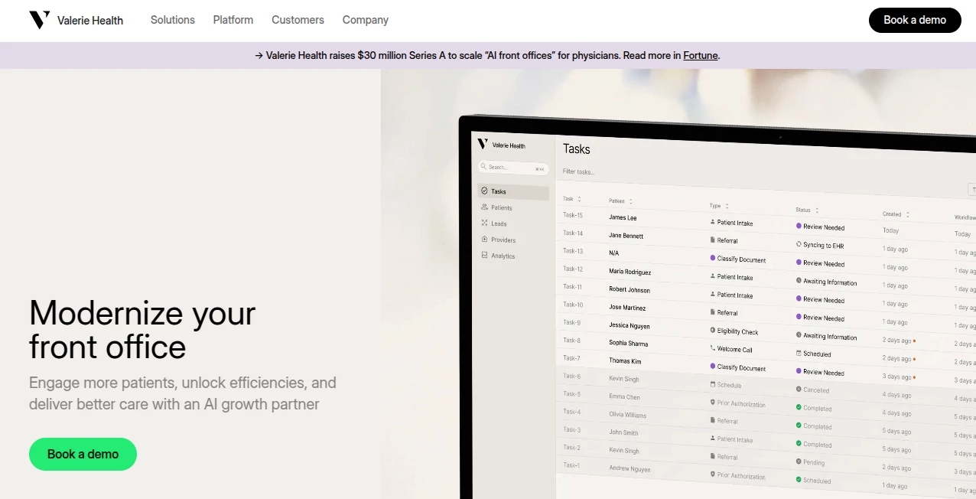The height and width of the screenshot is (499, 976).
Task: Click patient name Jane Bennett
Action: pos(626,236)
